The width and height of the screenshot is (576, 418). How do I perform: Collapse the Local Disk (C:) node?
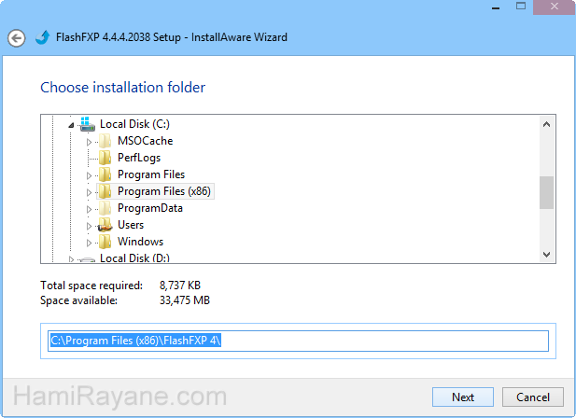pos(71,126)
